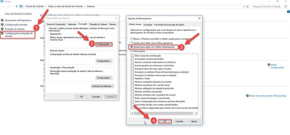Open the Remoto tab
Viewport: 290px width, 135px height.
pos(113,24)
